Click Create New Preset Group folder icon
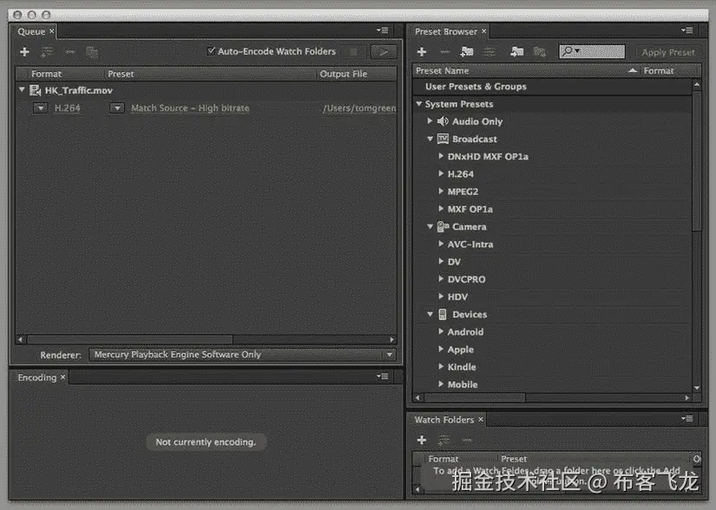 pyautogui.click(x=467, y=52)
